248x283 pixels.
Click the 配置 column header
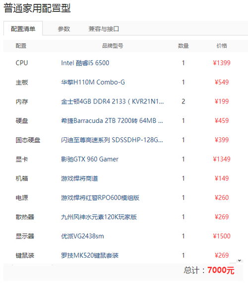coord(21,46)
